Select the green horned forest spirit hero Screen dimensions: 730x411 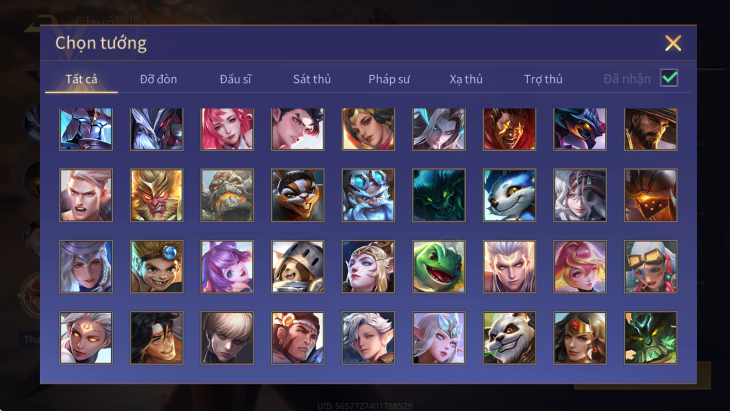pos(651,338)
